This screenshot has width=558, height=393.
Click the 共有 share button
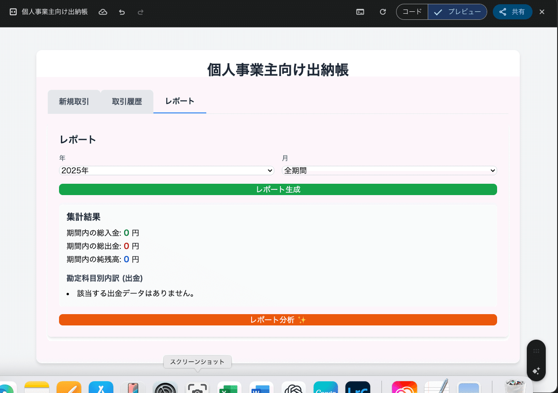click(513, 12)
